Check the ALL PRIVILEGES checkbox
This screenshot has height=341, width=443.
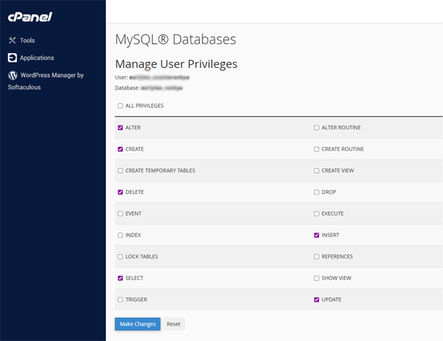[x=121, y=105]
